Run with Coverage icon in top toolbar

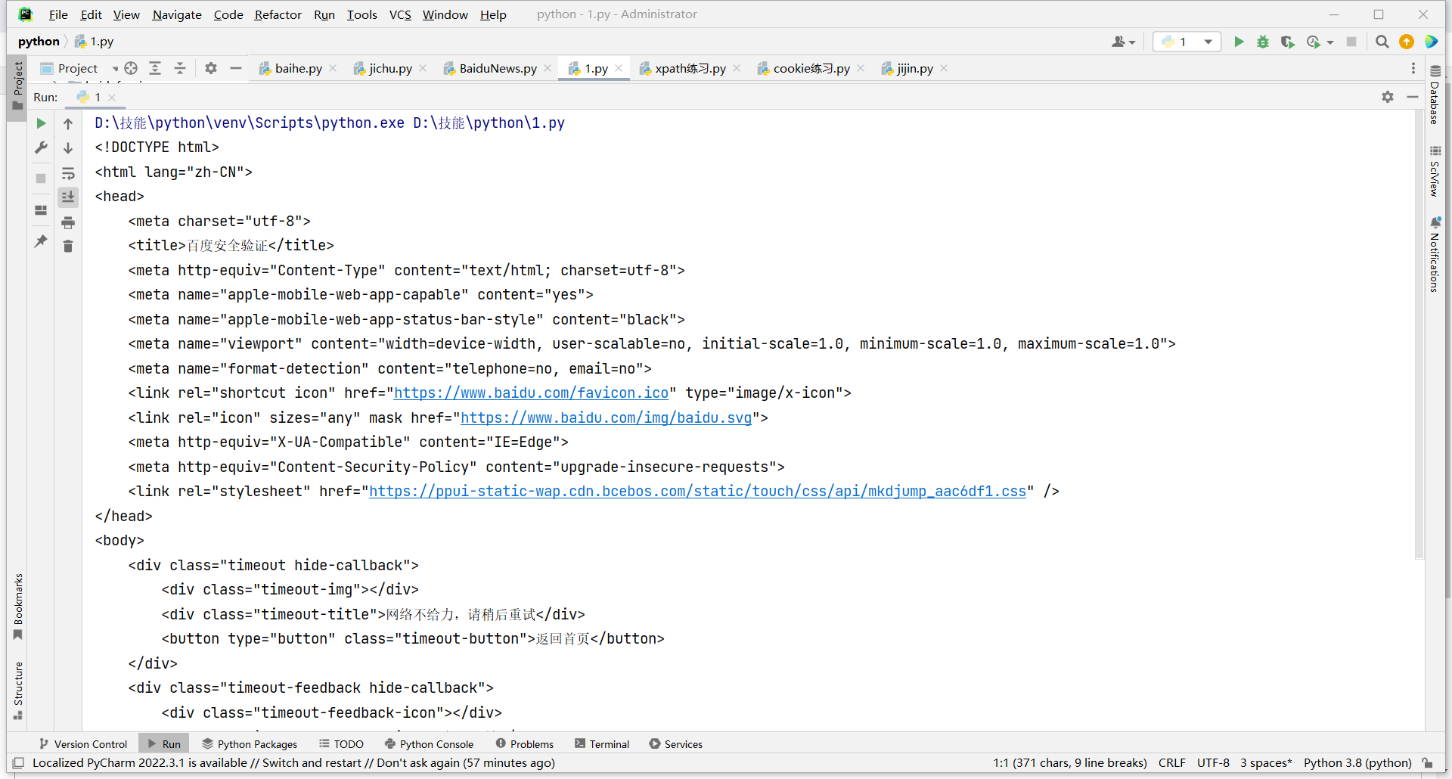pos(1287,42)
